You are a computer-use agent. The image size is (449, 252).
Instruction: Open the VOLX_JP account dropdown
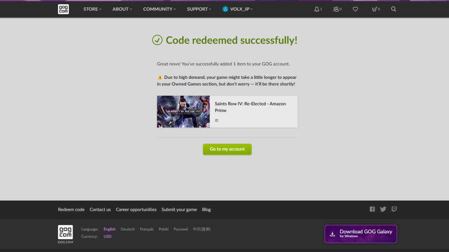click(238, 9)
